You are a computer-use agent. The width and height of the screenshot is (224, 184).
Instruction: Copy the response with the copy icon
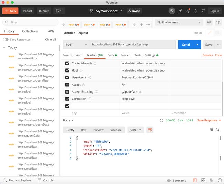tap(212, 129)
